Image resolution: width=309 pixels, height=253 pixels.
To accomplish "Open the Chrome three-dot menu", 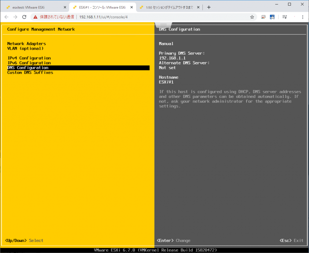I will 303,17.
